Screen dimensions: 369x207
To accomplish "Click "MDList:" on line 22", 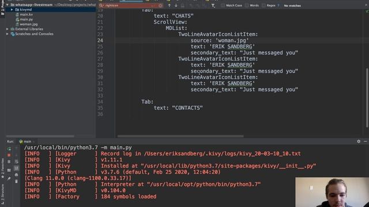I will pos(176,28).
